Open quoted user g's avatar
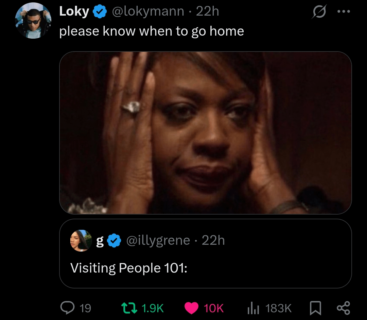The height and width of the screenshot is (320, 367). point(81,240)
